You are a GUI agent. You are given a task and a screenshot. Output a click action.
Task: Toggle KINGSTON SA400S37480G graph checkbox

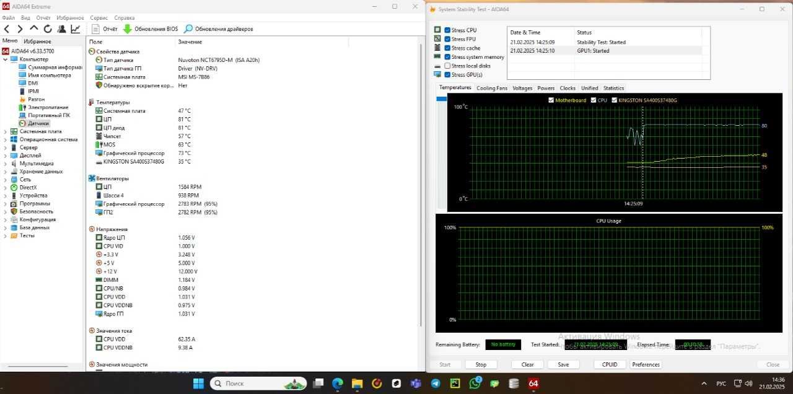[615, 100]
